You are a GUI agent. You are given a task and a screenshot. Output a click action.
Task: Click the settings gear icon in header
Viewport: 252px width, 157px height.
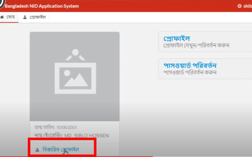pos(239,6)
